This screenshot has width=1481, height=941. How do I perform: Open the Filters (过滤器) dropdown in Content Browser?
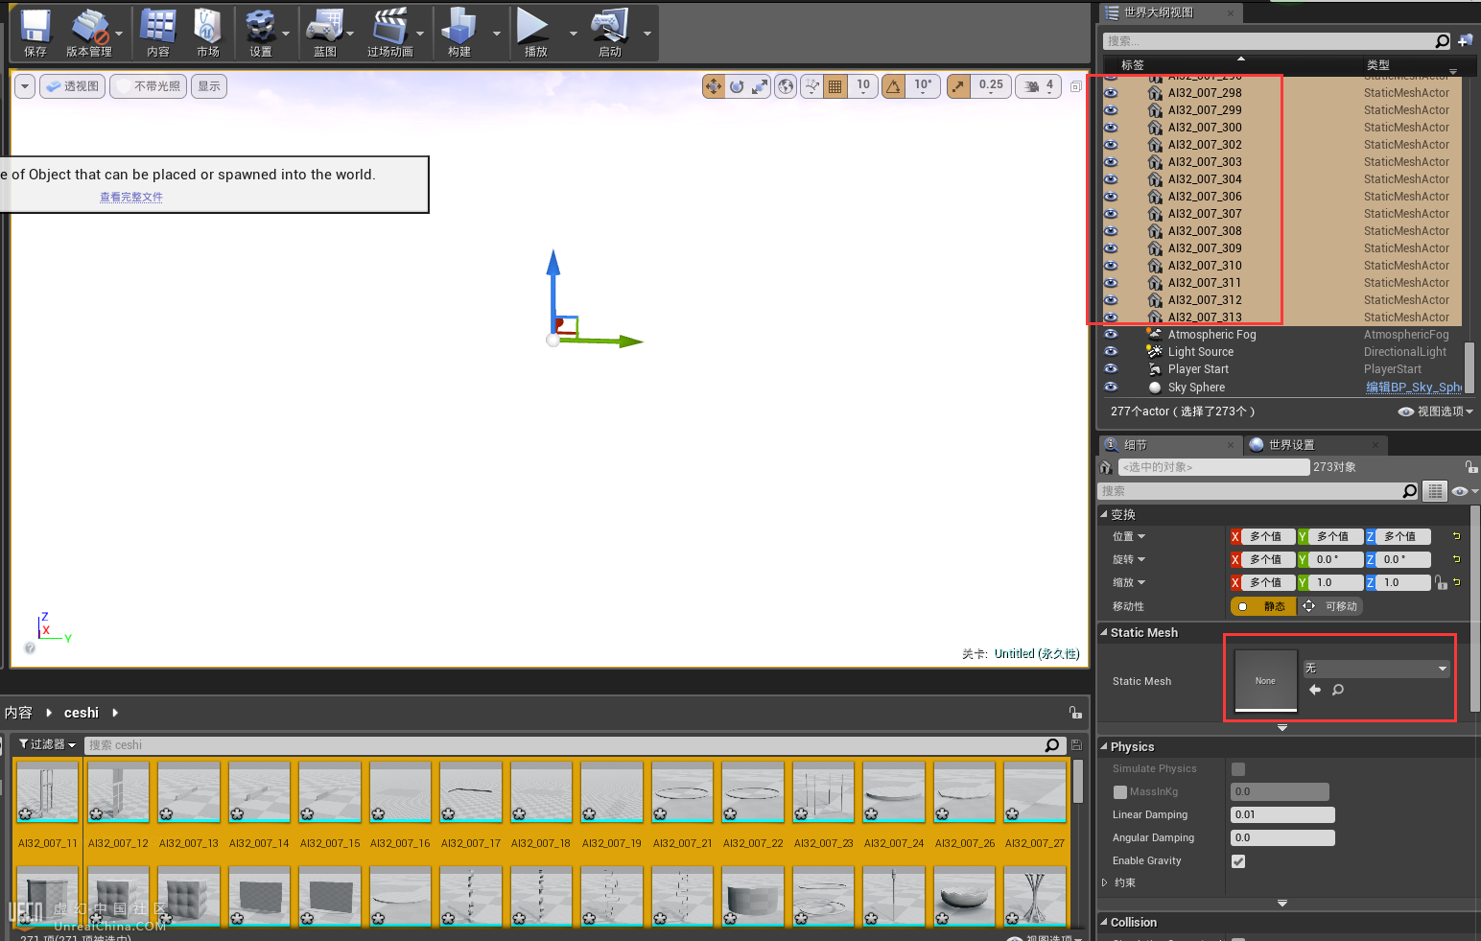pyautogui.click(x=47, y=744)
